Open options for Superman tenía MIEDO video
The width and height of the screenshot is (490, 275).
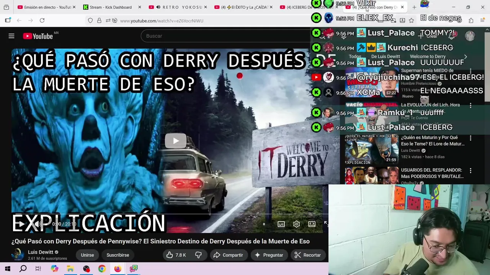[470, 71]
